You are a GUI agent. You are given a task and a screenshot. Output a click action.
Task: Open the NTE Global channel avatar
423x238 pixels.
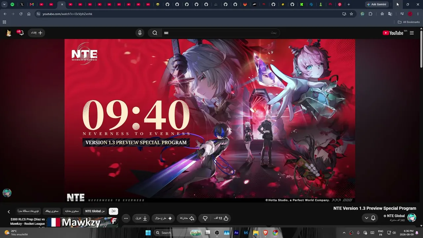point(412,218)
